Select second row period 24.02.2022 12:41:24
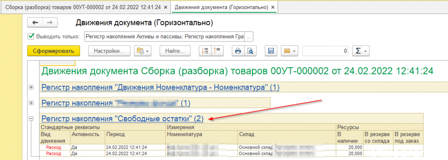 135,153
